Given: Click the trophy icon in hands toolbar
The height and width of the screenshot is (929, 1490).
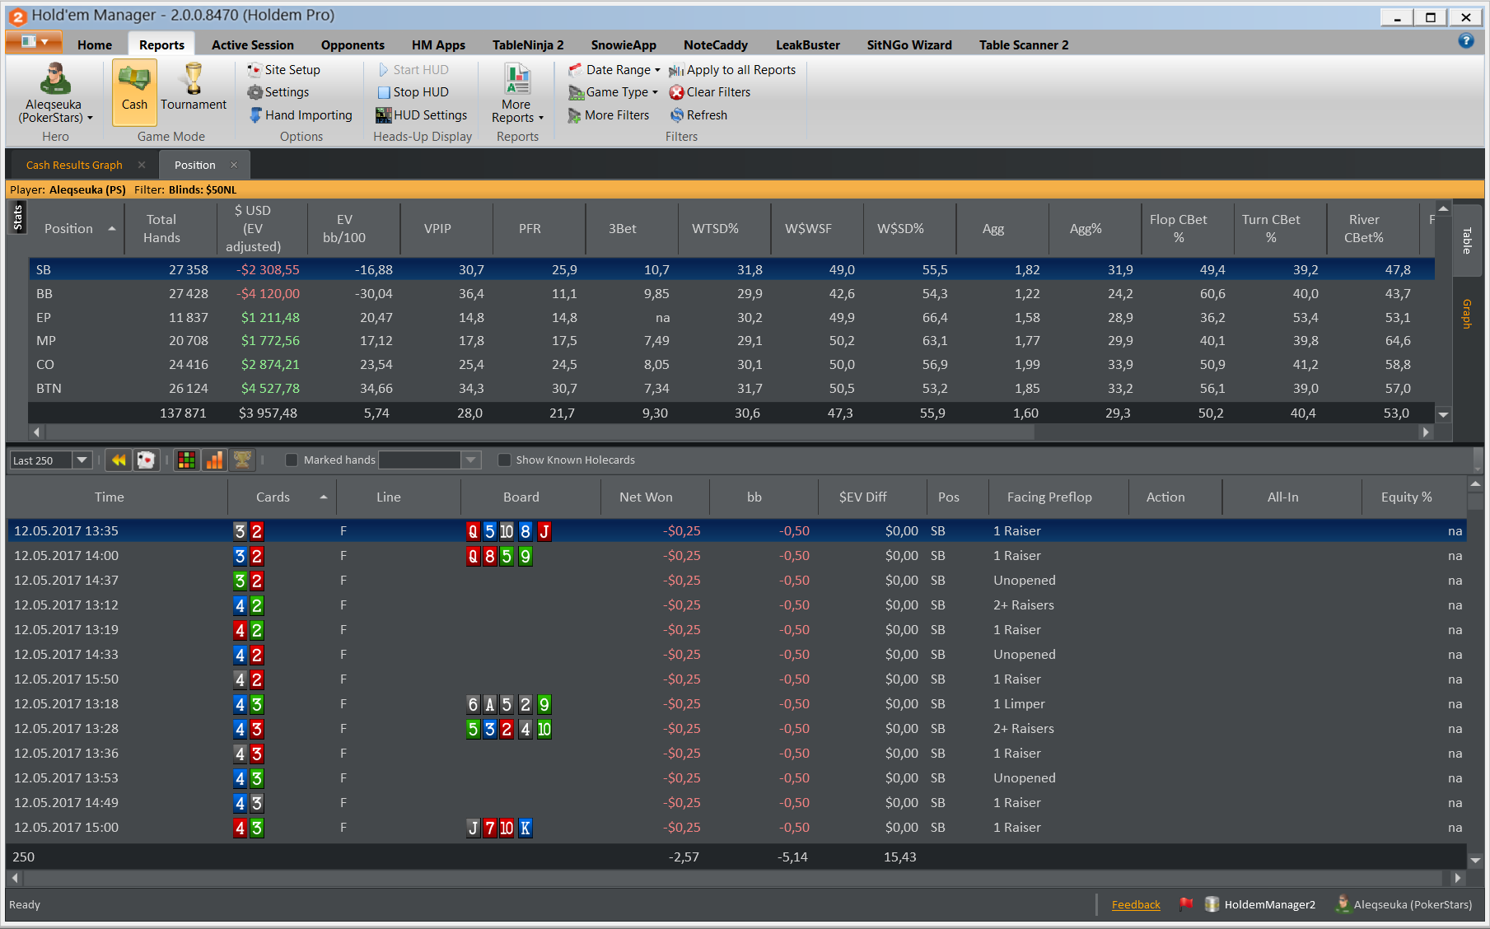Looking at the screenshot, I should click(x=242, y=460).
